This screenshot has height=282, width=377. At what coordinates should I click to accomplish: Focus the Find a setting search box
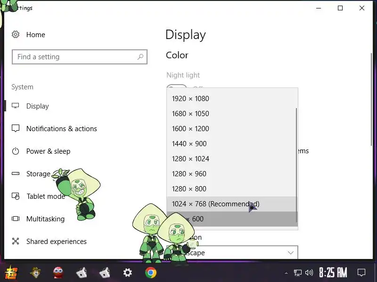coord(79,57)
